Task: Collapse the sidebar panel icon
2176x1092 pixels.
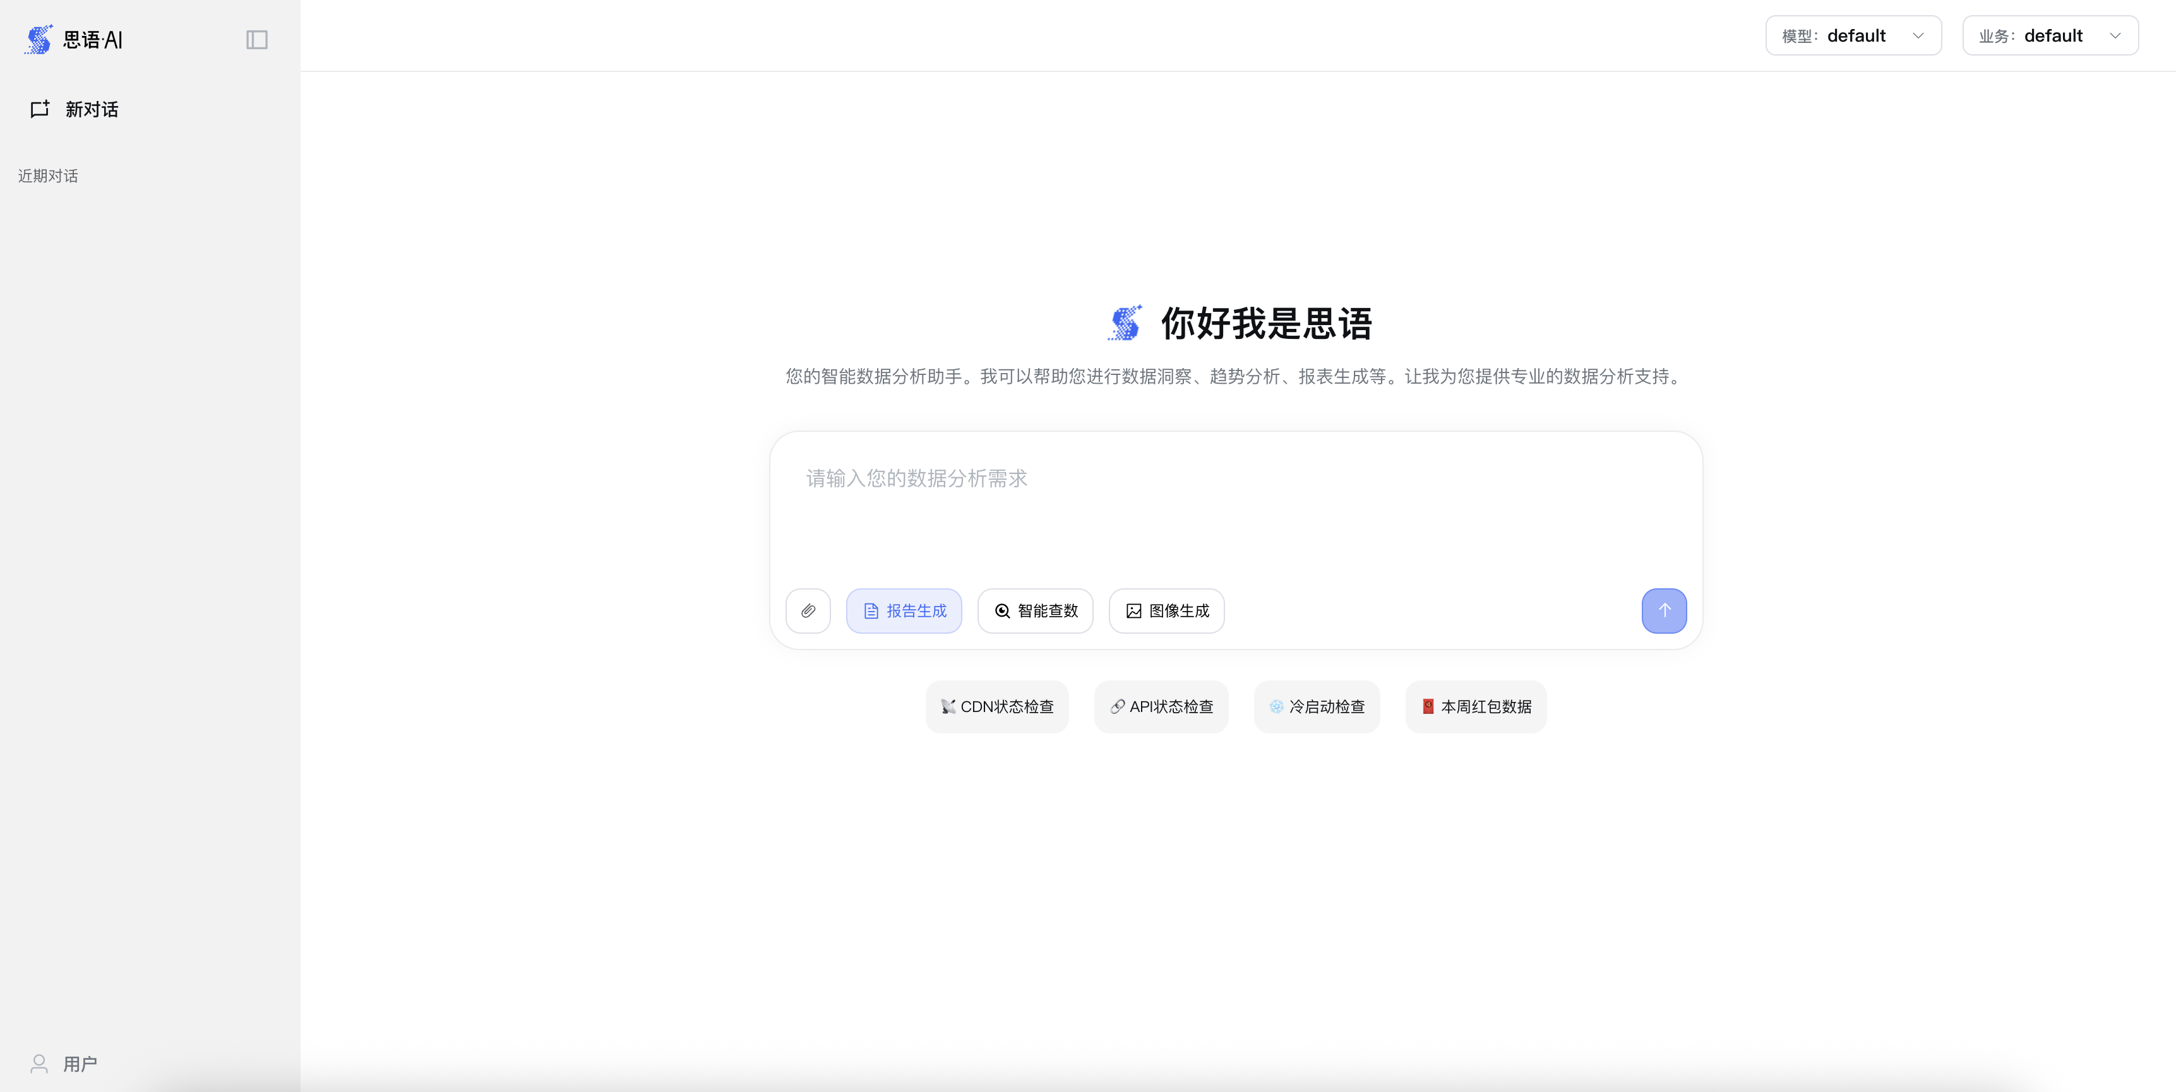Action: tap(257, 40)
